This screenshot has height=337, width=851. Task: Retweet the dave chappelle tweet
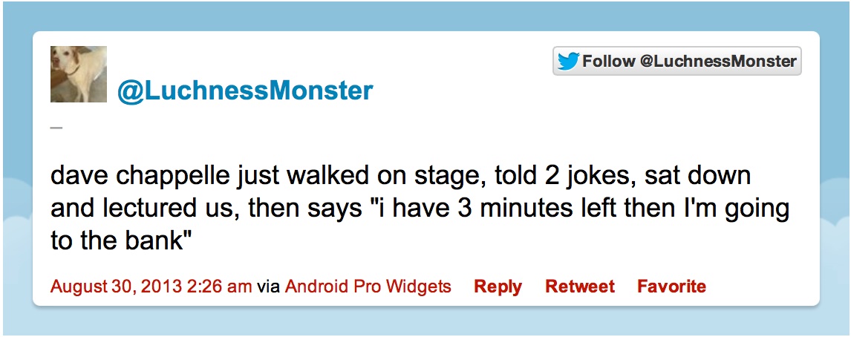[580, 287]
